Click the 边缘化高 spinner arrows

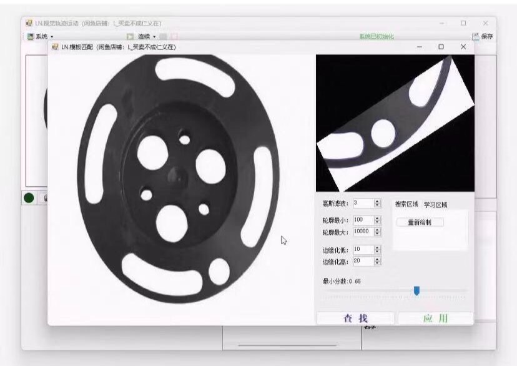[377, 261]
